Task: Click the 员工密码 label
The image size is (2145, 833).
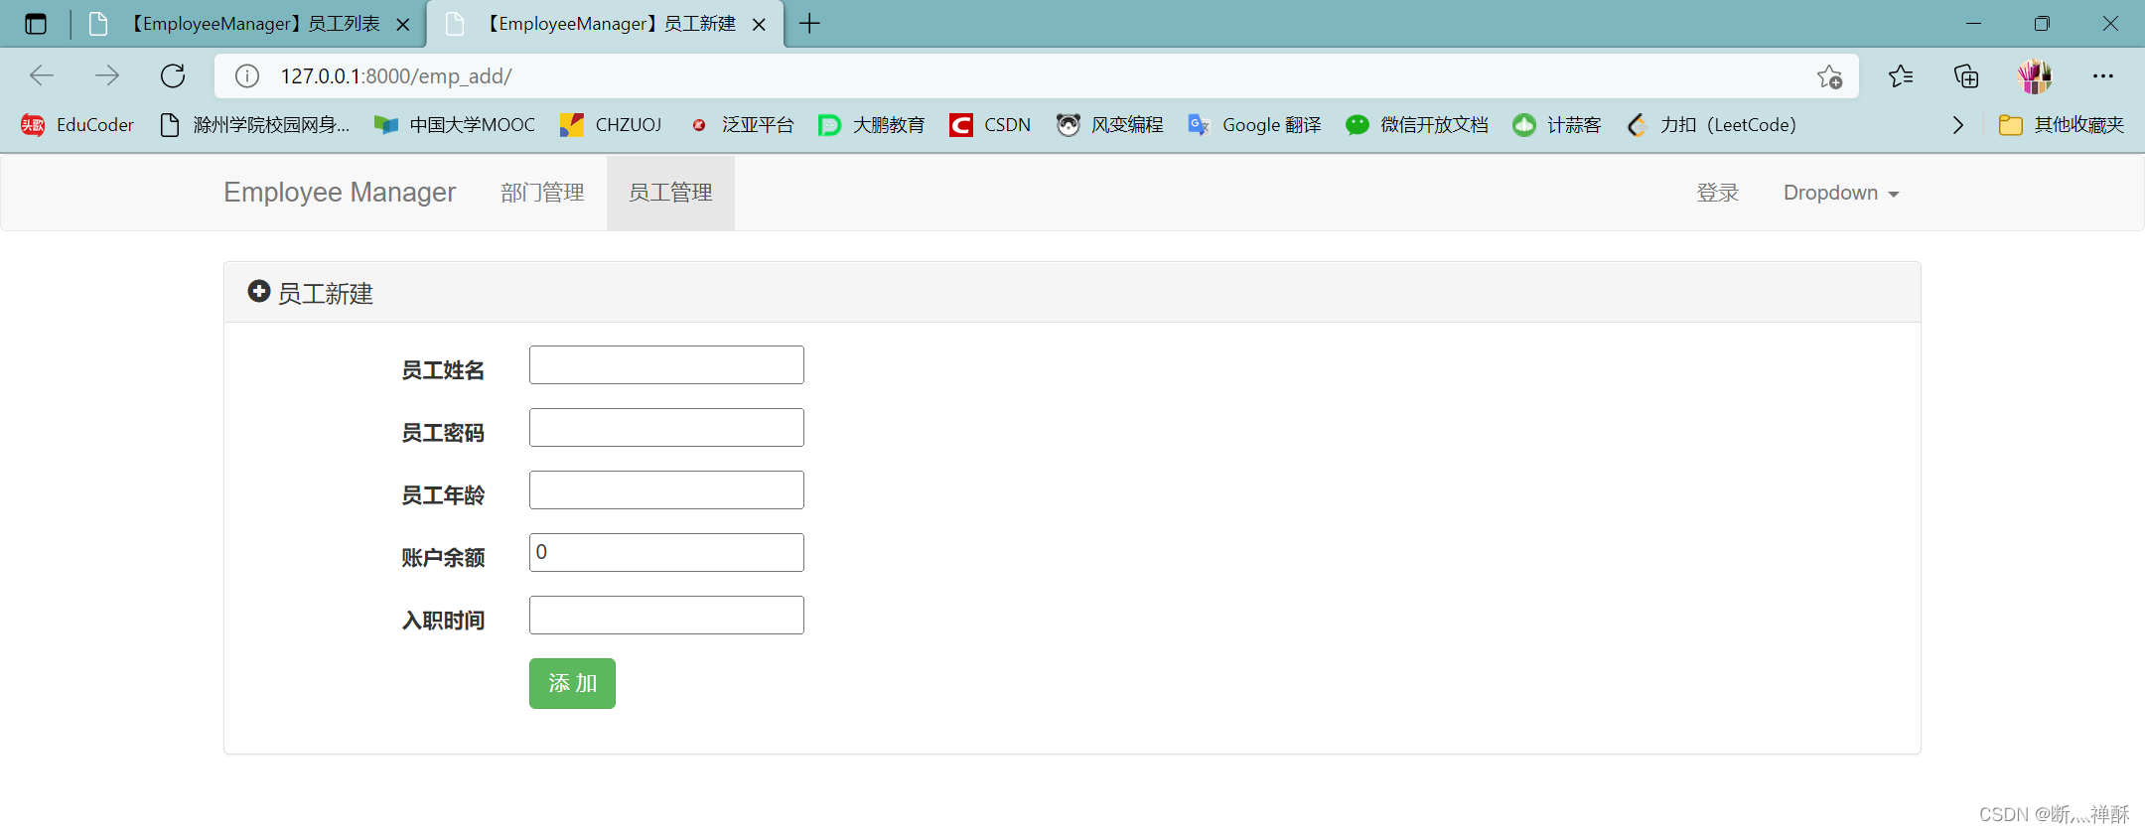Action: click(443, 433)
